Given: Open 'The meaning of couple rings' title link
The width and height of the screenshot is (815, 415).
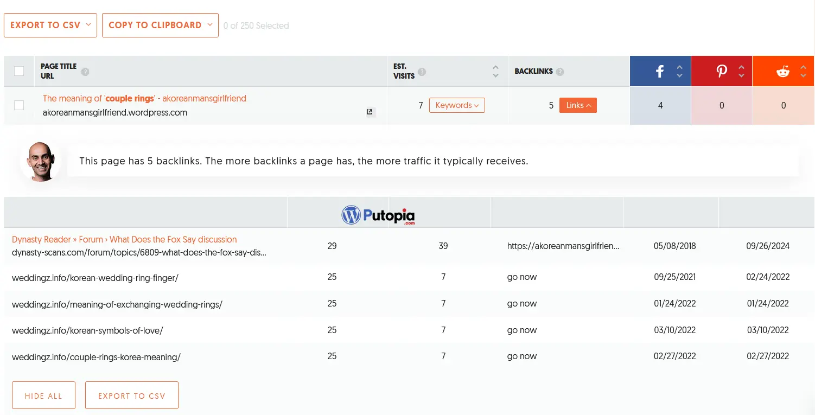Looking at the screenshot, I should click(144, 99).
